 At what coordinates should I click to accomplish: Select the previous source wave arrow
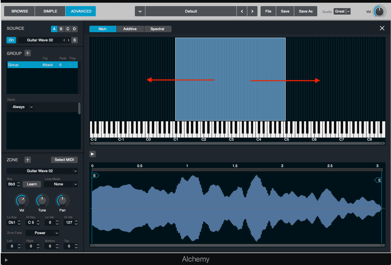click(64, 40)
